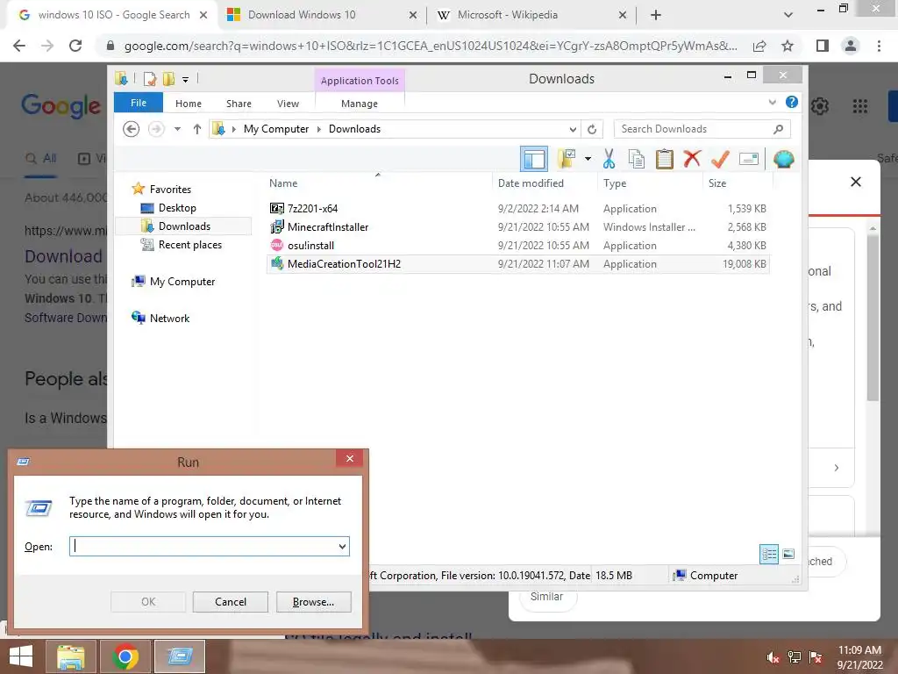Select My Computer in navigation pane
Viewport: 898px width, 674px height.
182,282
